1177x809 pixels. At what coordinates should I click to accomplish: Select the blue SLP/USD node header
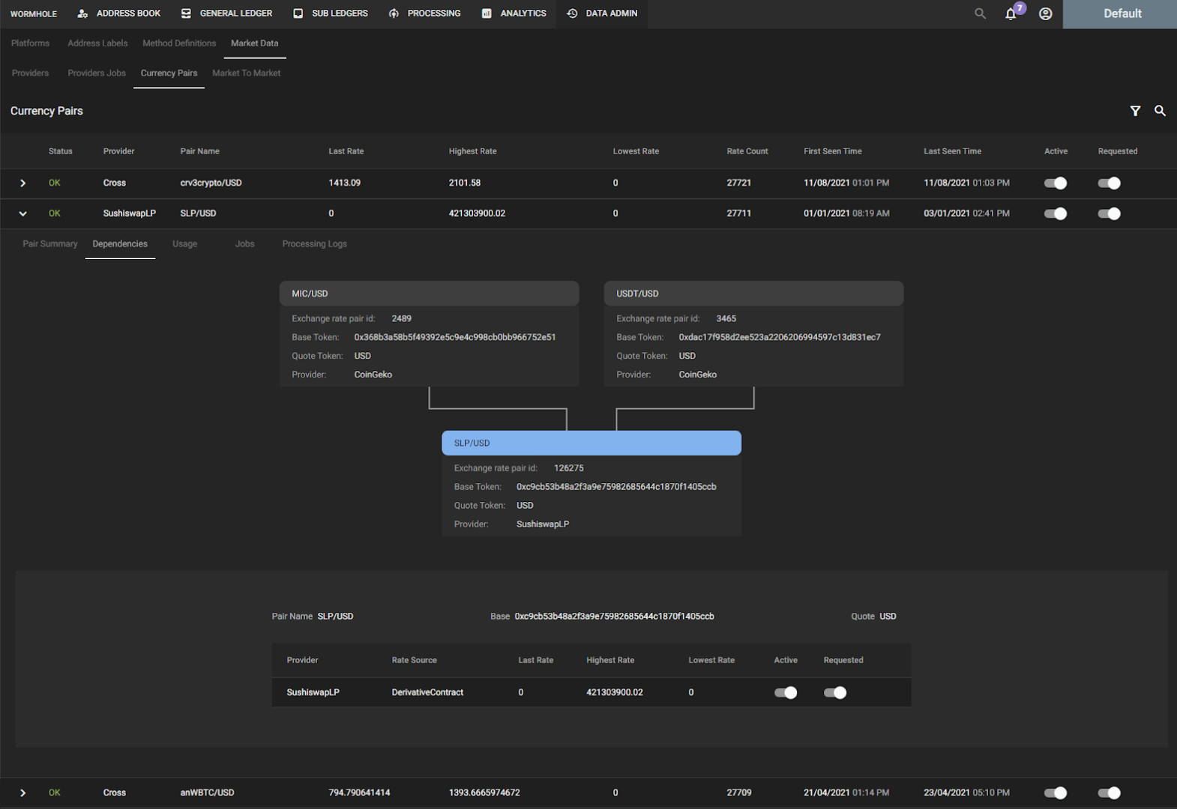pos(591,443)
